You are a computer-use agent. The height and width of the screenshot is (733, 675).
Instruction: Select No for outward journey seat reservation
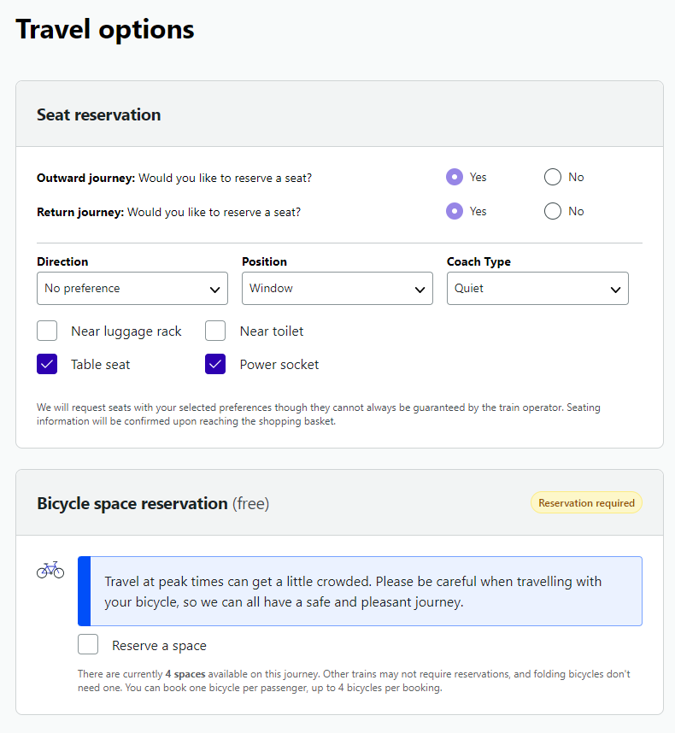tap(553, 177)
